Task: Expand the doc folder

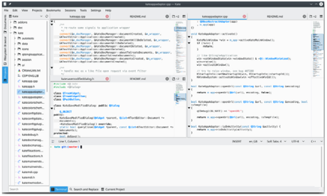Action: tap(11, 28)
